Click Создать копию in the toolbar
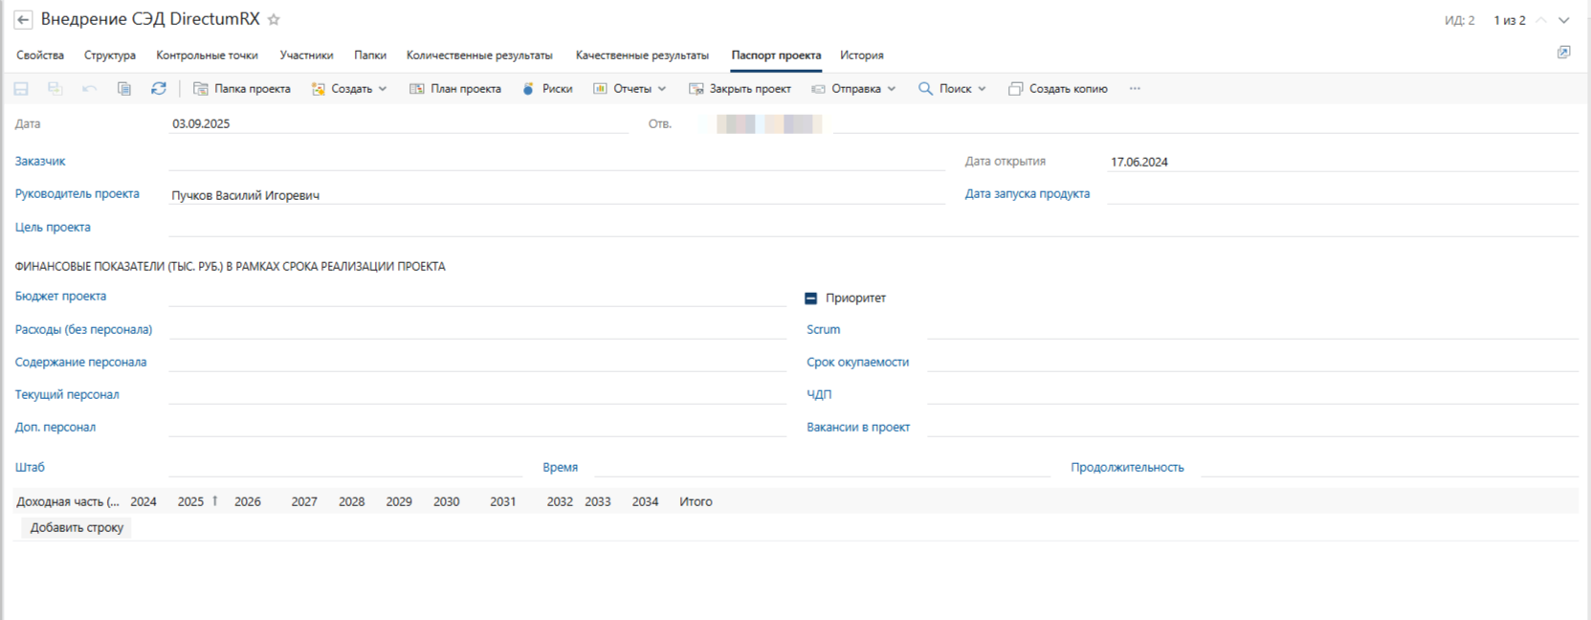Viewport: 1591px width, 620px height. (x=1058, y=89)
